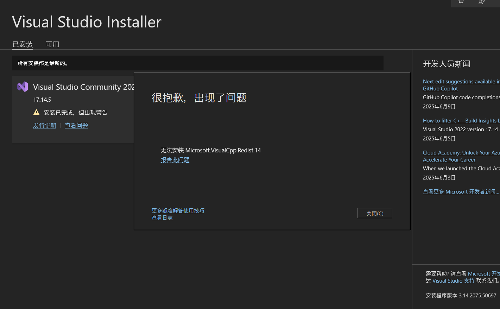Click the Visual Studio Installer title
The width and height of the screenshot is (500, 309).
tap(87, 22)
